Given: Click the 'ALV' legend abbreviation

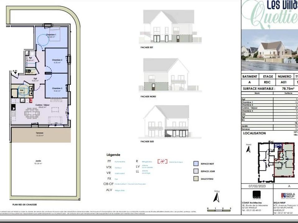Looking at the screenshot, I should click(x=109, y=190).
